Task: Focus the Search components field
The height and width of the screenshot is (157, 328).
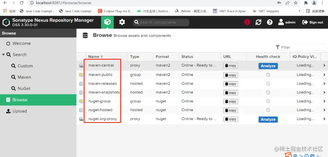Action: click(161, 22)
